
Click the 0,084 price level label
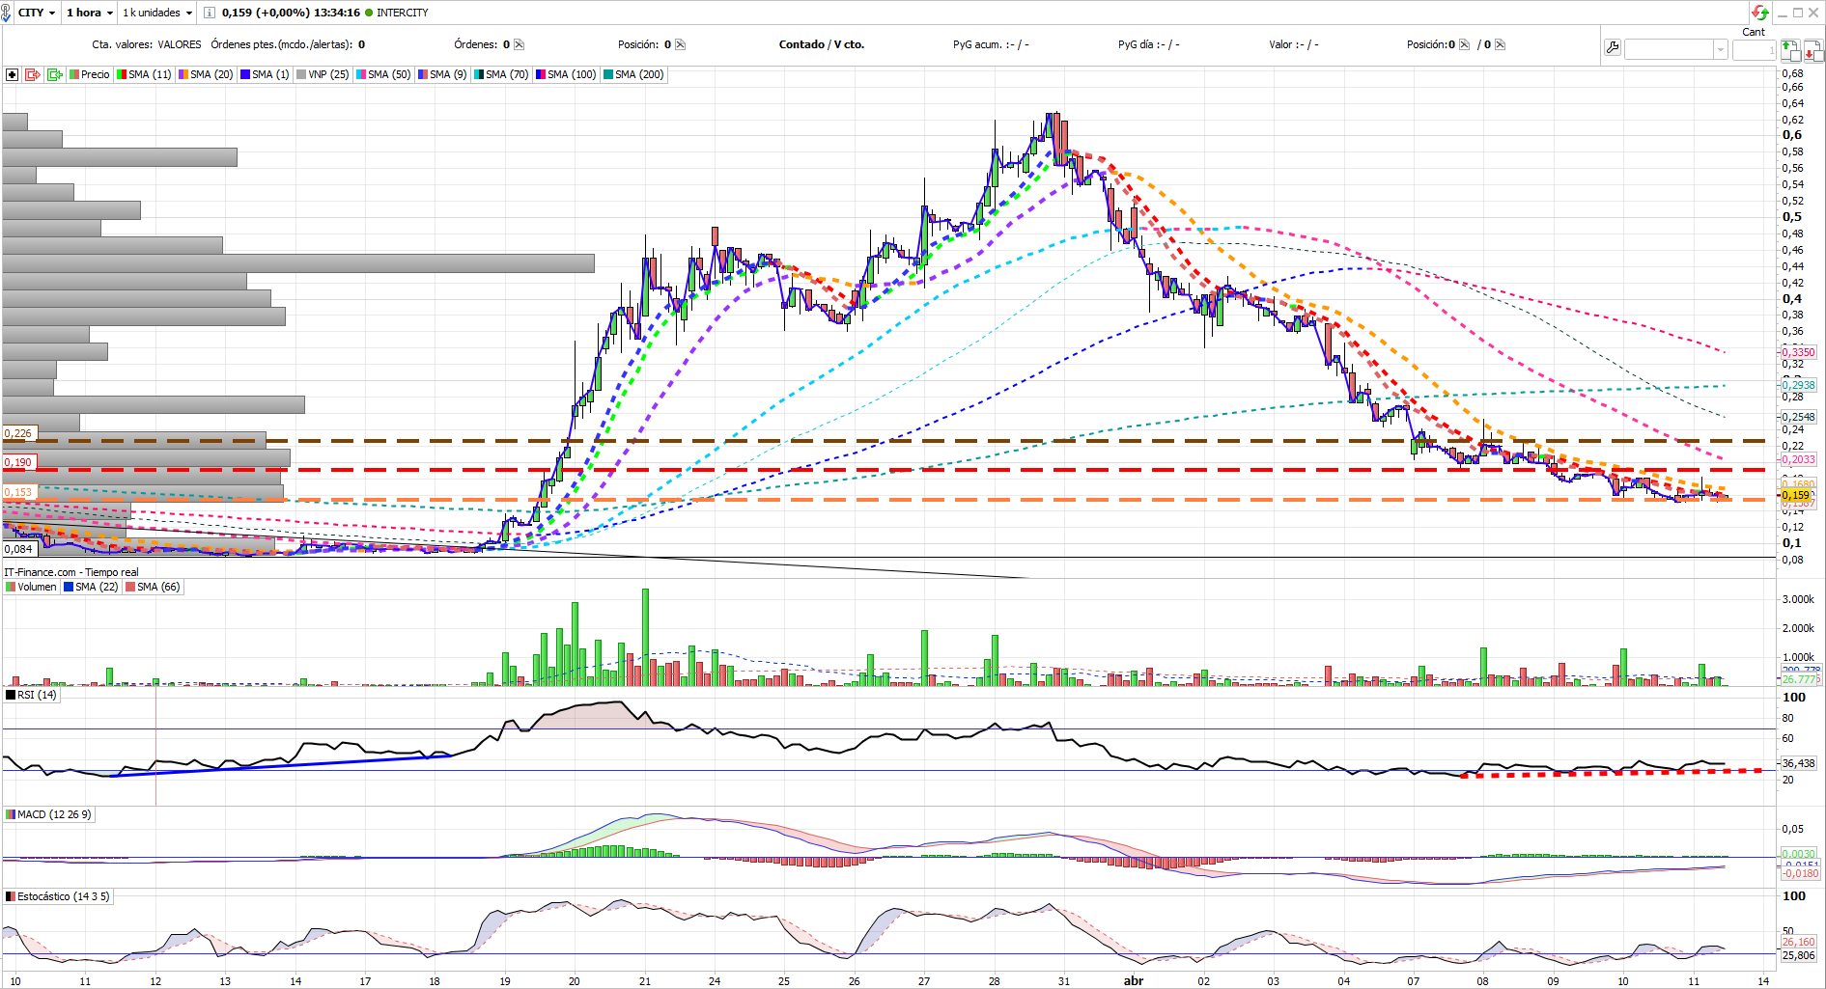point(18,549)
